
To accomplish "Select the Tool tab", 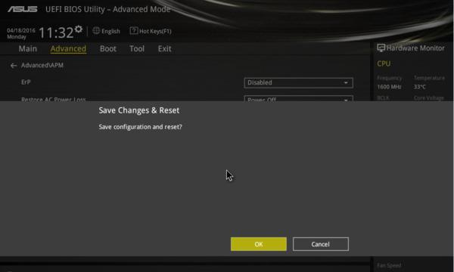I will tap(137, 48).
